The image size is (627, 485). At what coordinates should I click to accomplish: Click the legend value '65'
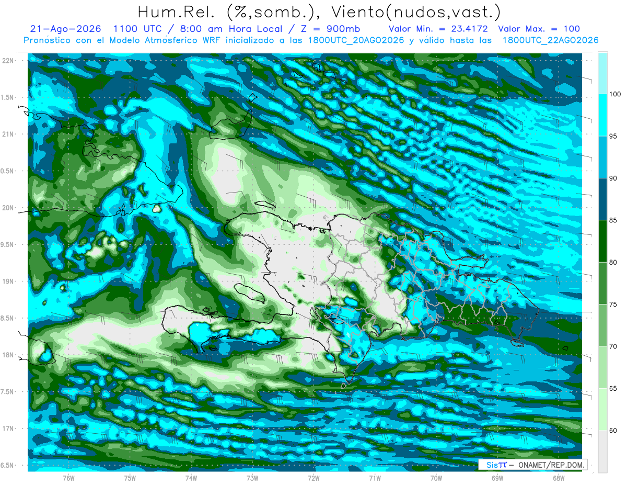(x=613, y=388)
